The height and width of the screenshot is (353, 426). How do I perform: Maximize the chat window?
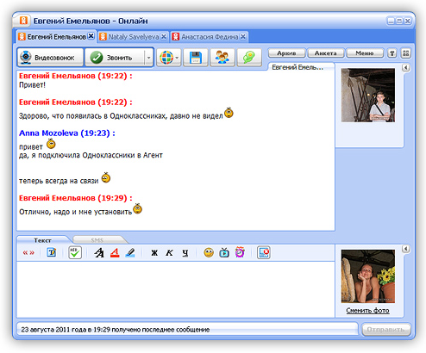click(399, 21)
